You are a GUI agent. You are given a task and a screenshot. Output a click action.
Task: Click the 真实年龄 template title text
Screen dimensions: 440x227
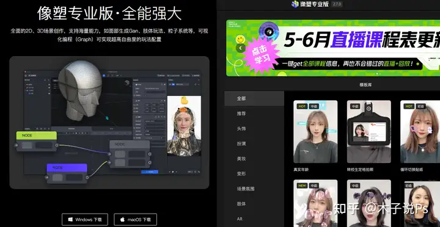[x=301, y=170]
